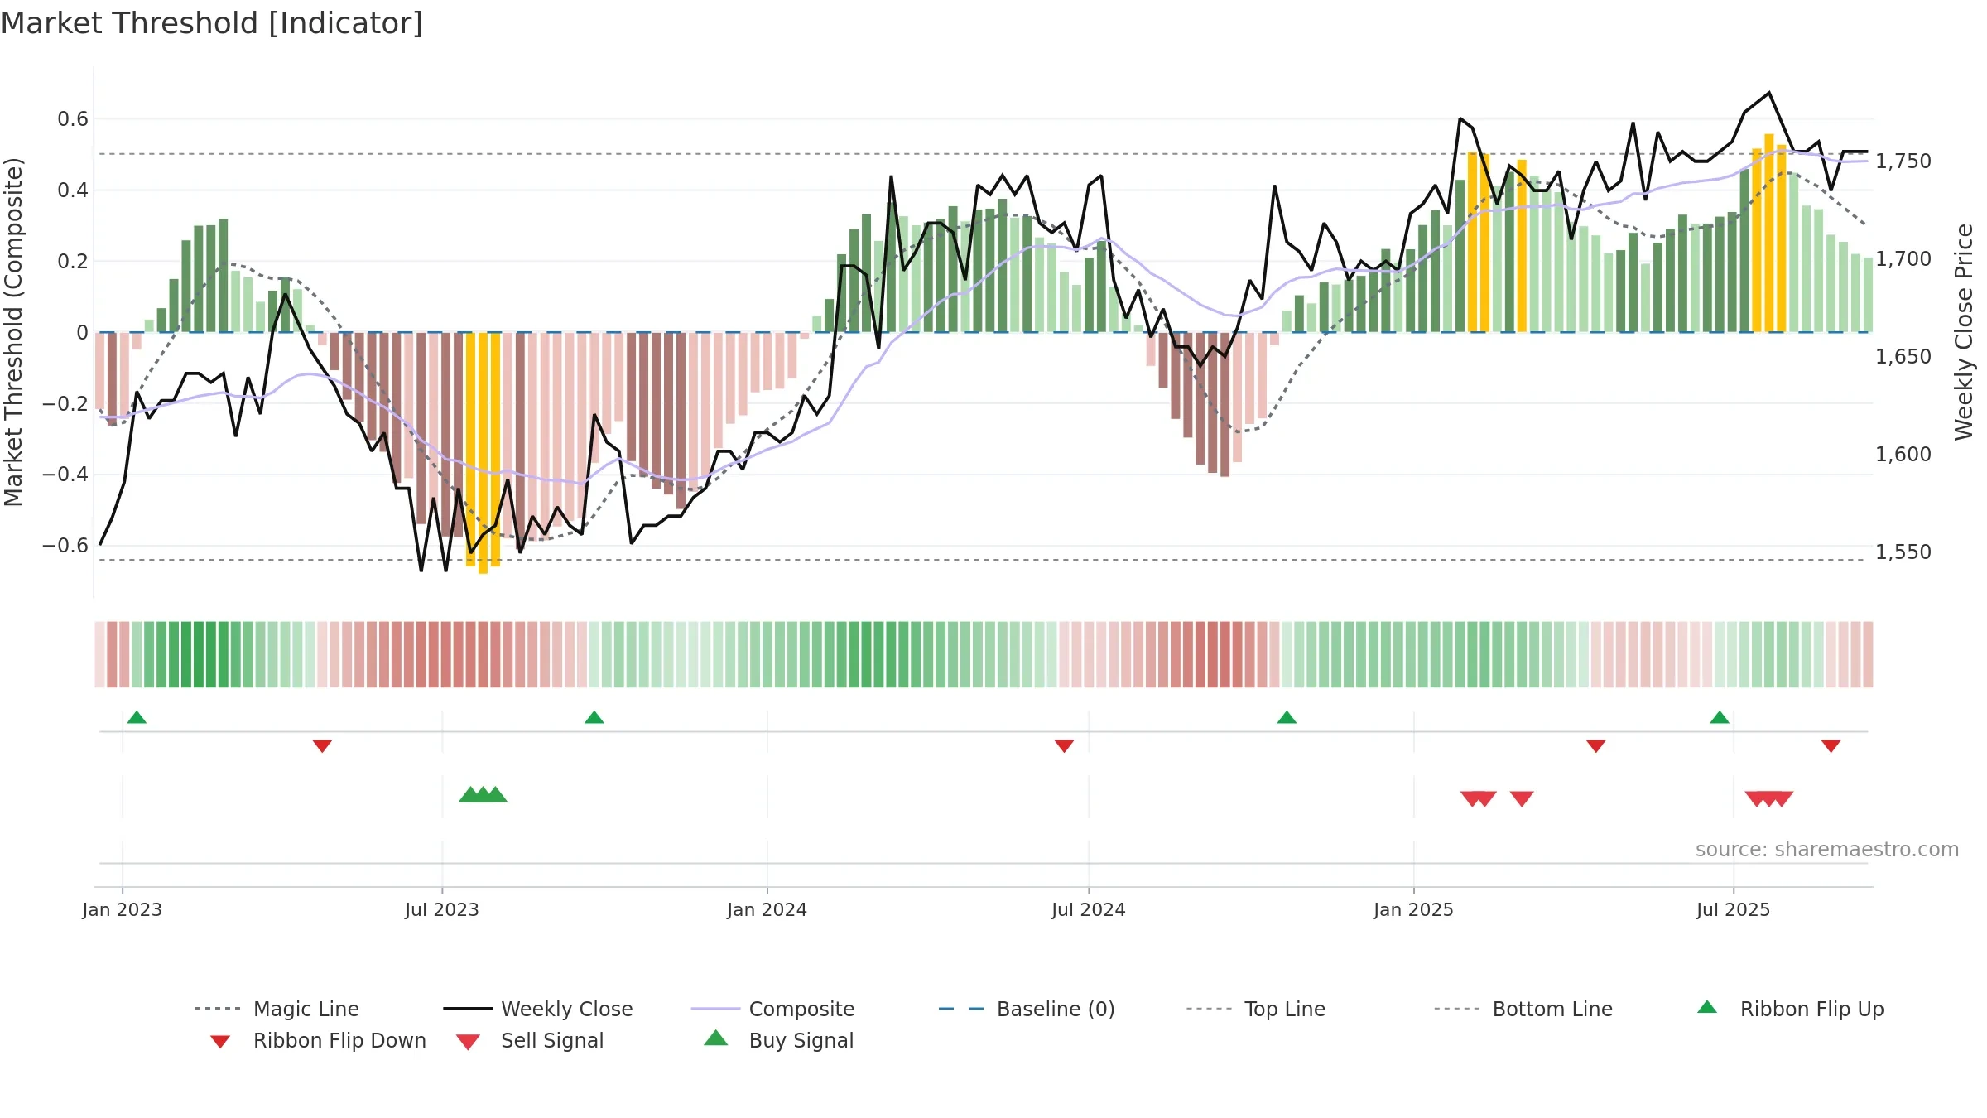Click the Market Threshold [Indicator] chart title
1987x1118 pixels.
212,23
